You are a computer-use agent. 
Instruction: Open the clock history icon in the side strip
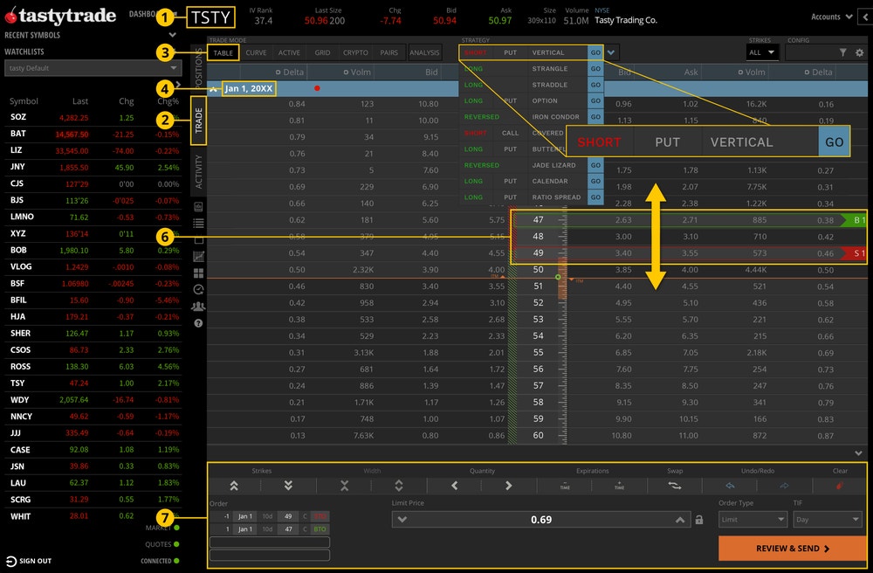198,290
